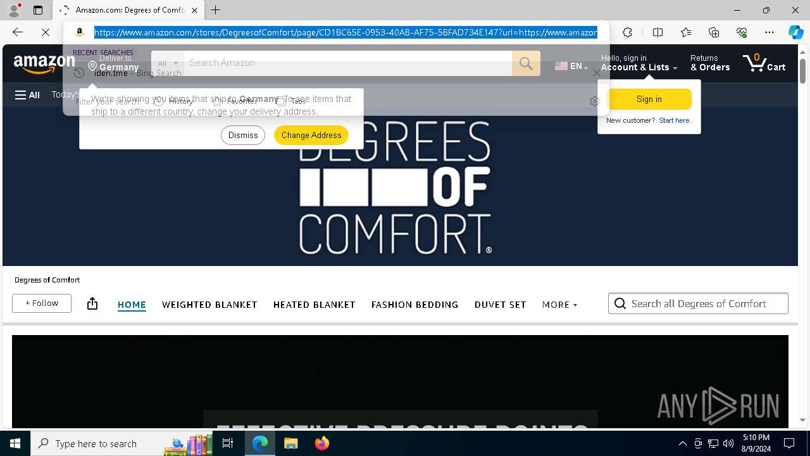Launch the Copilot sidebar icon
This screenshot has height=456, width=810.
click(x=795, y=32)
